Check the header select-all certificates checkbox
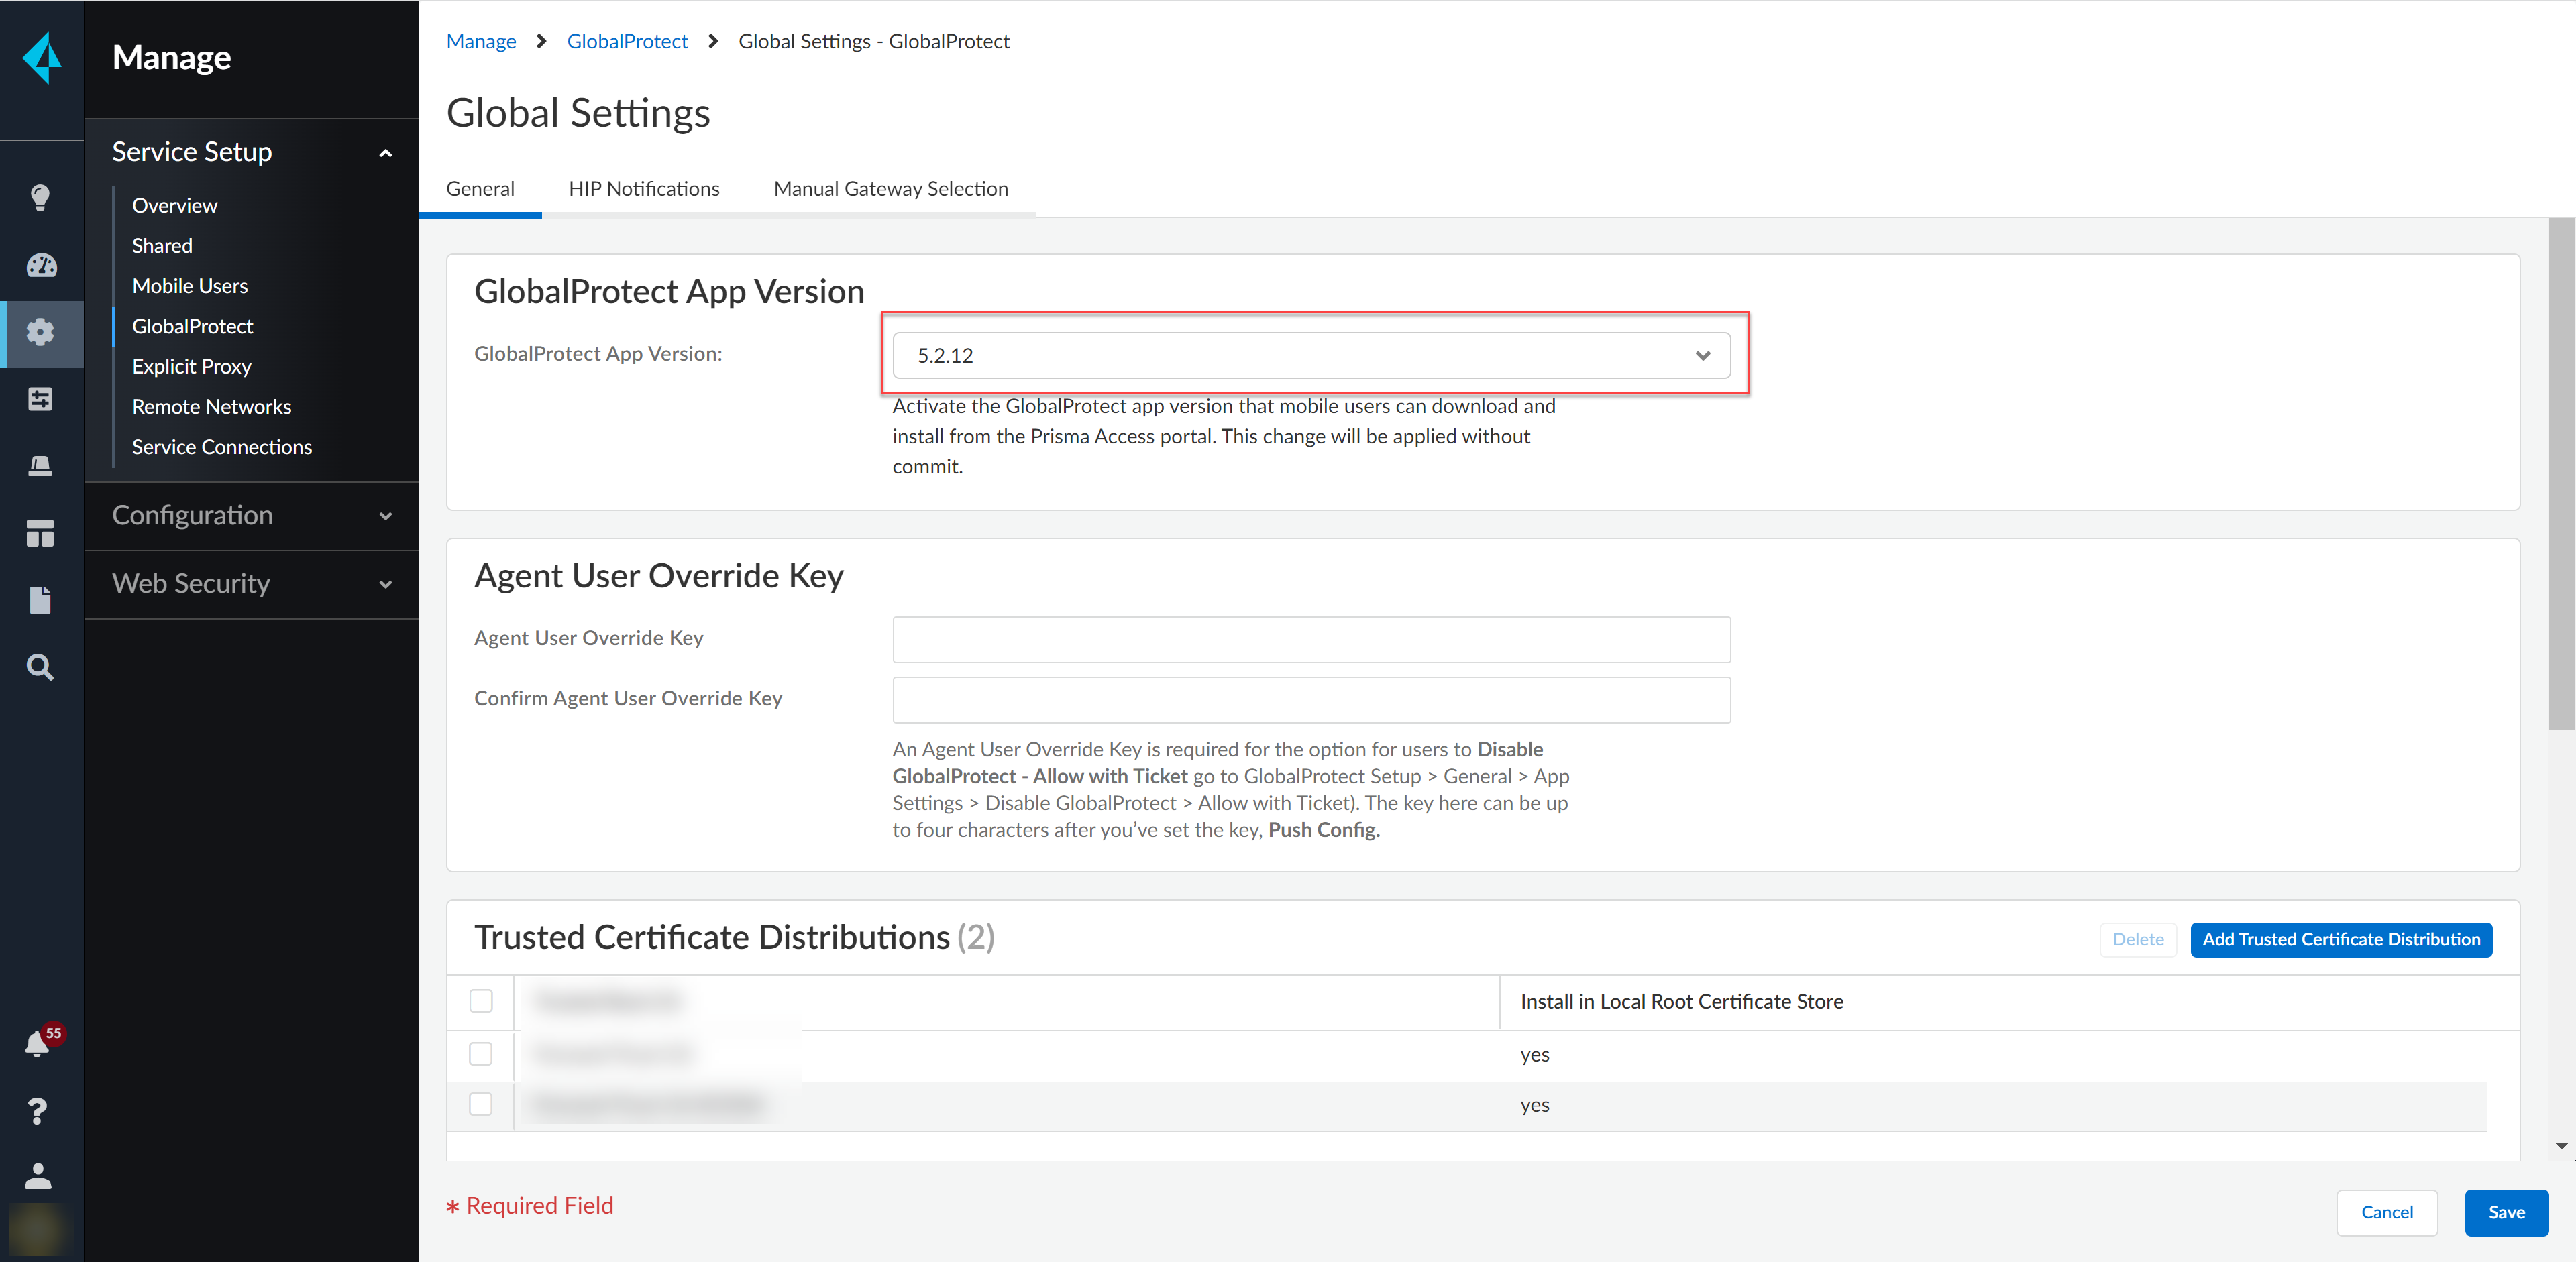This screenshot has height=1262, width=2576. (481, 1000)
